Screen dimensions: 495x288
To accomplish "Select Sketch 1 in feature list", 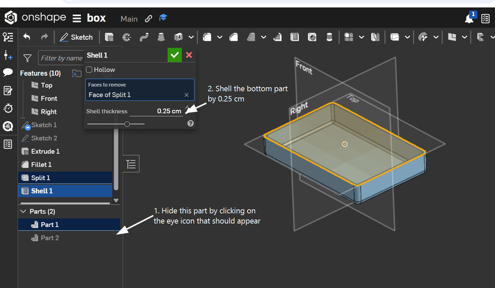I will pos(44,125).
